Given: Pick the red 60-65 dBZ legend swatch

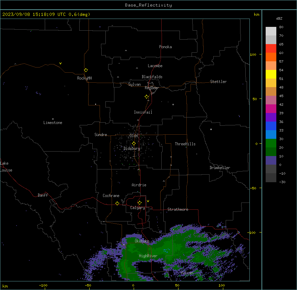Looking at the screenshot, I should pos(271,49).
